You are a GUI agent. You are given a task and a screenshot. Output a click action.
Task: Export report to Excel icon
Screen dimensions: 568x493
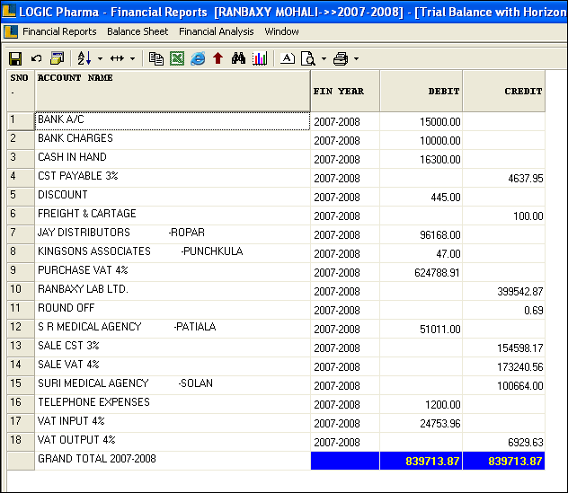pyautogui.click(x=177, y=58)
